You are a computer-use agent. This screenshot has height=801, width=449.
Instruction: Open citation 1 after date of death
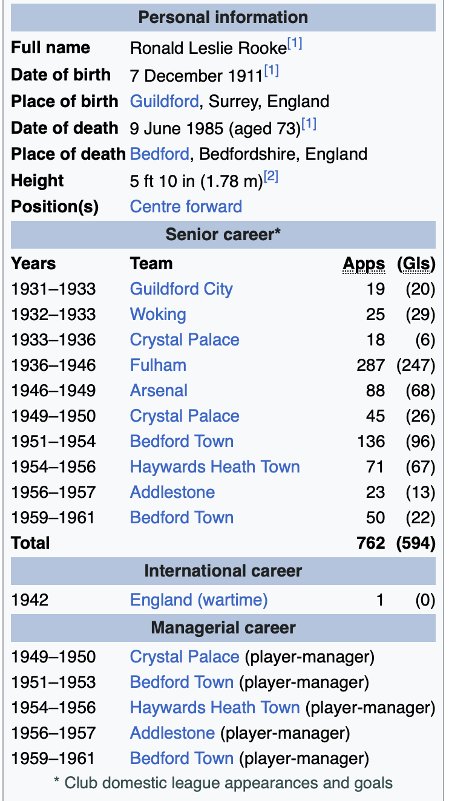[309, 124]
